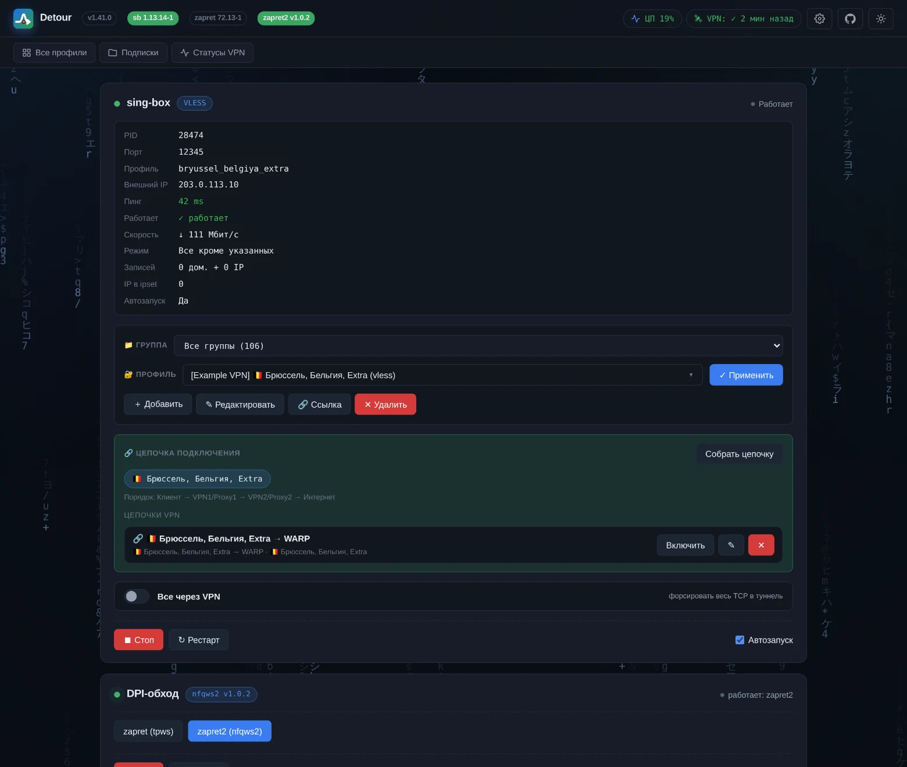Stop sing-box with Стоп button
The image size is (907, 767).
138,640
